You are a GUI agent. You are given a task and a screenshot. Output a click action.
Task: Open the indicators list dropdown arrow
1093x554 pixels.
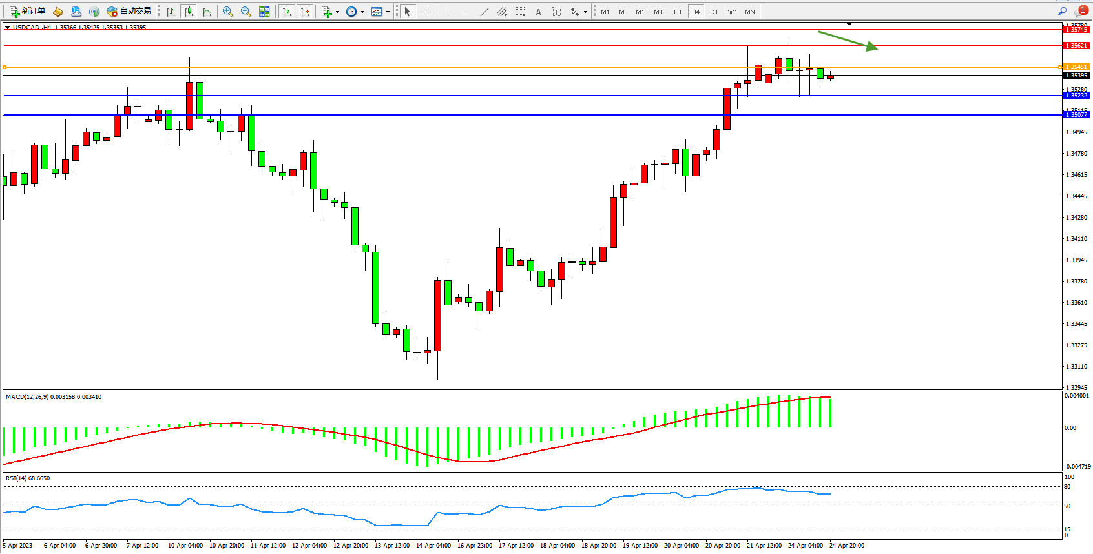tap(337, 12)
